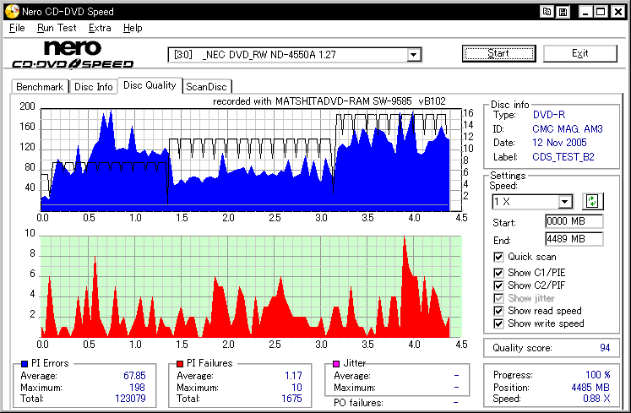Switch to the Disc Info tab

click(94, 87)
